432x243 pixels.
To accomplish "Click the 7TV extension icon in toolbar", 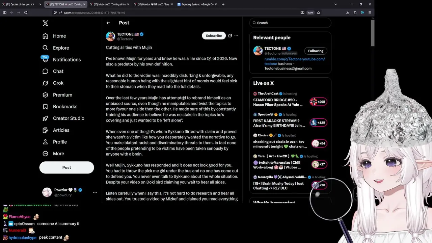I will click(x=362, y=12).
